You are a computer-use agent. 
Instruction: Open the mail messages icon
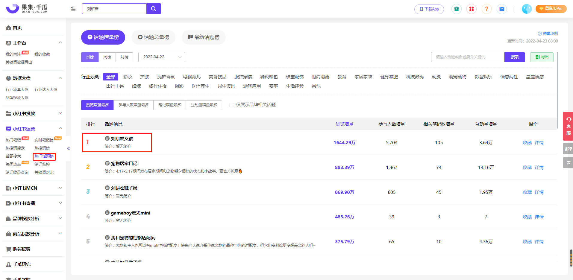pyautogui.click(x=502, y=9)
